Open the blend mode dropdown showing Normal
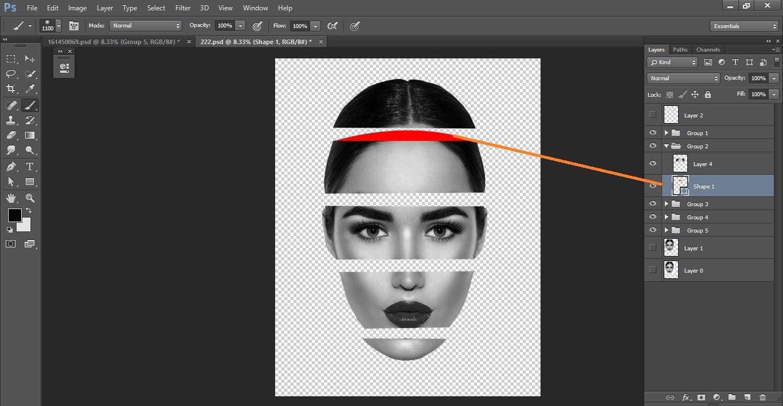 [x=682, y=78]
